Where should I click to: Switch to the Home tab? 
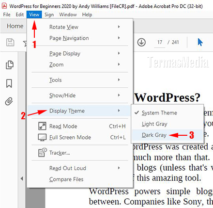pyautogui.click(x=15, y=26)
